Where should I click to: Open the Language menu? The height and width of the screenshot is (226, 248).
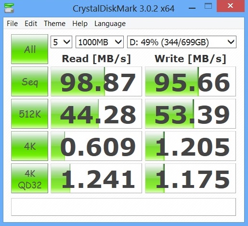(110, 24)
